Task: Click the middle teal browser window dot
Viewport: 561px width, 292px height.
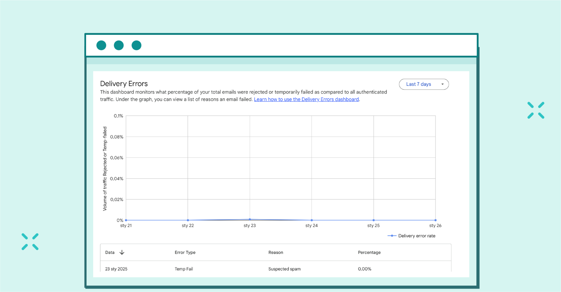Action: [x=119, y=45]
